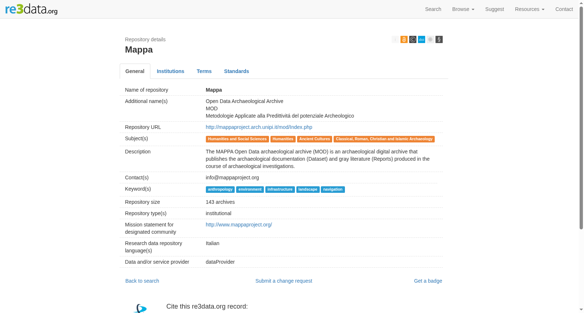Open the mappaproject.arch.unipi.it repository URL
584x313 pixels.
coord(259,127)
